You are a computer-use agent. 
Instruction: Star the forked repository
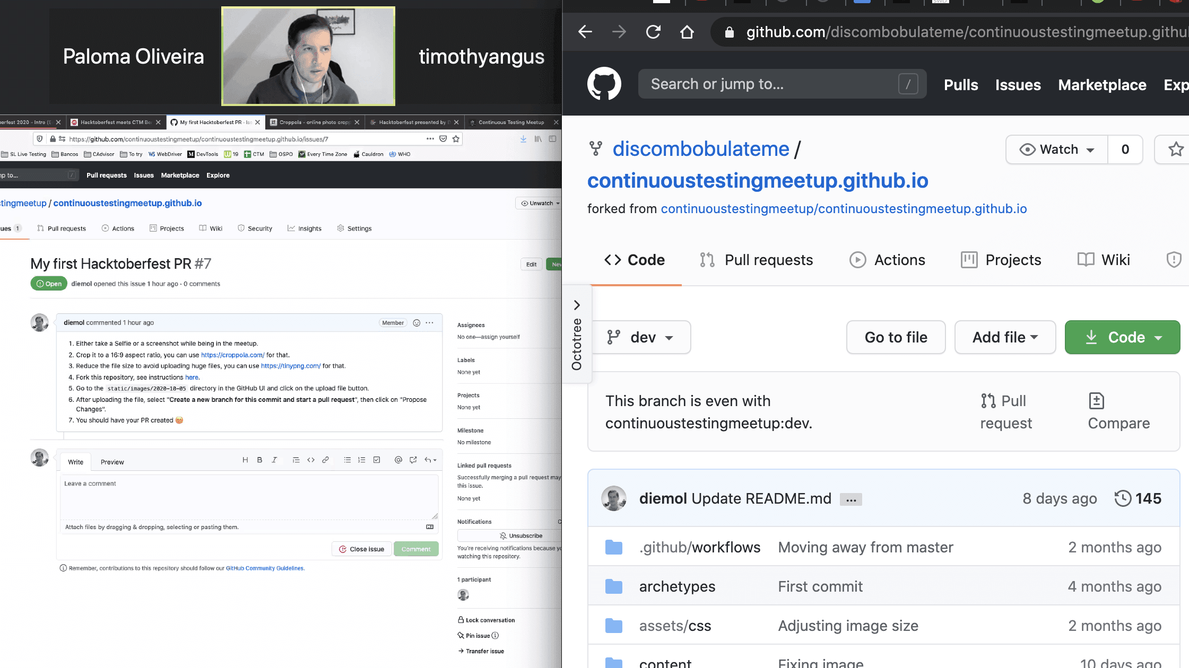[x=1175, y=150]
